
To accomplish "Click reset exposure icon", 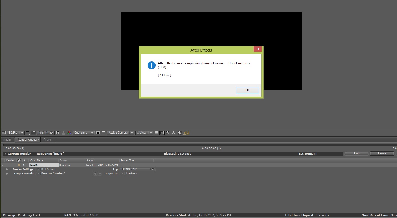I will click(x=180, y=133).
